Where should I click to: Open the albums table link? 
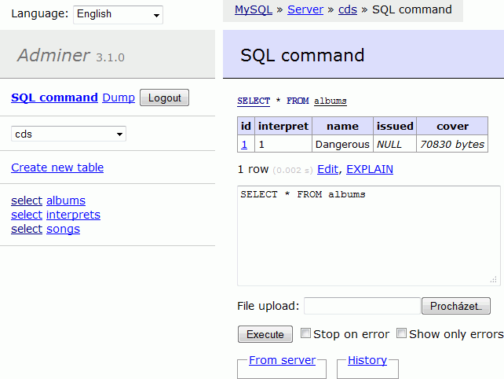pyautogui.click(x=66, y=201)
